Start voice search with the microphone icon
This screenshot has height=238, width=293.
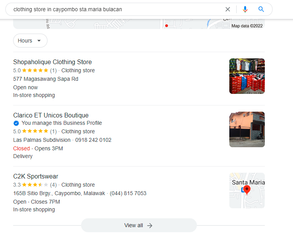point(245,9)
